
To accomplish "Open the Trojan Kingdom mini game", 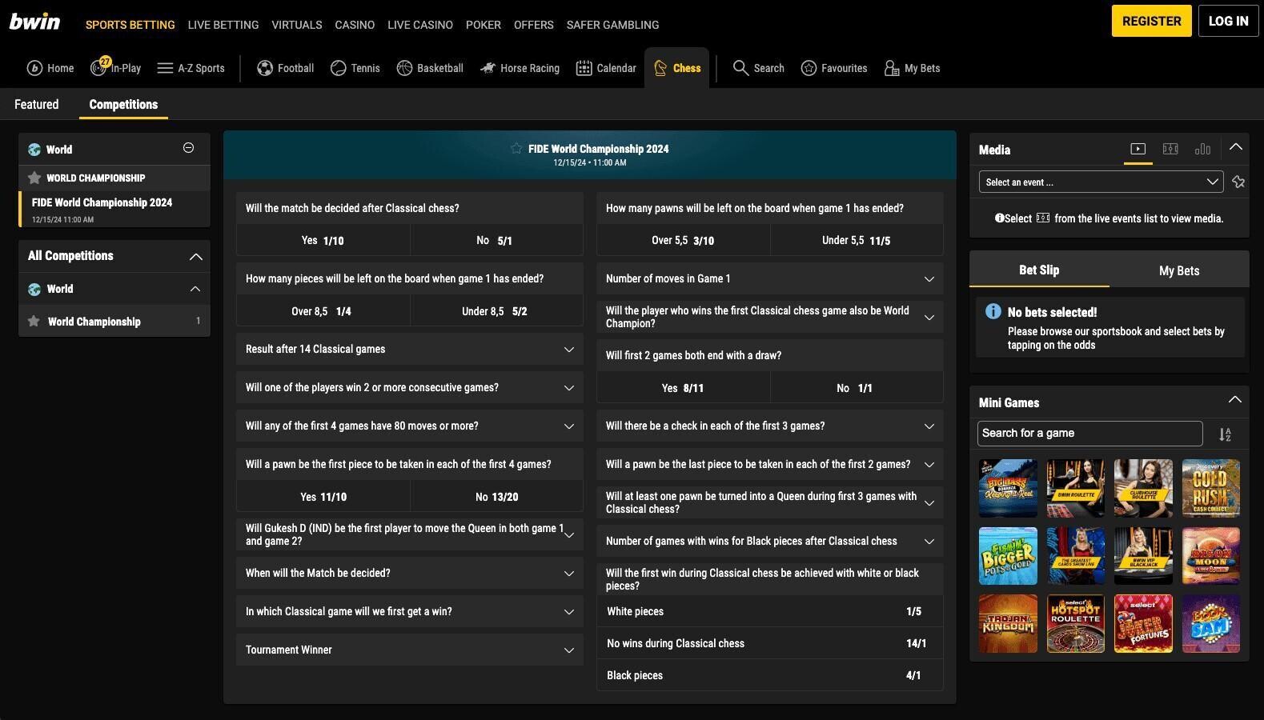I will pos(1008,623).
